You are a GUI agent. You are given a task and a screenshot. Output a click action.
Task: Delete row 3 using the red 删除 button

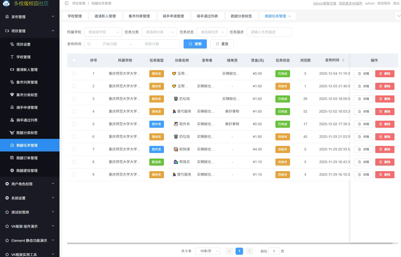click(385, 99)
